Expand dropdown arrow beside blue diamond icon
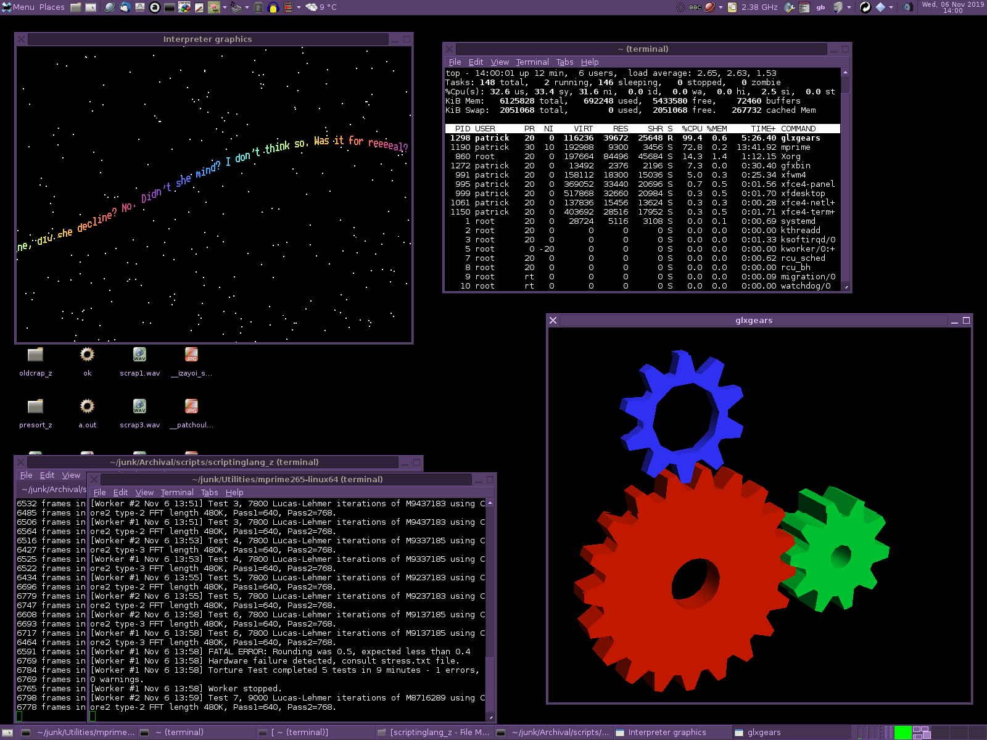 pos(891,7)
